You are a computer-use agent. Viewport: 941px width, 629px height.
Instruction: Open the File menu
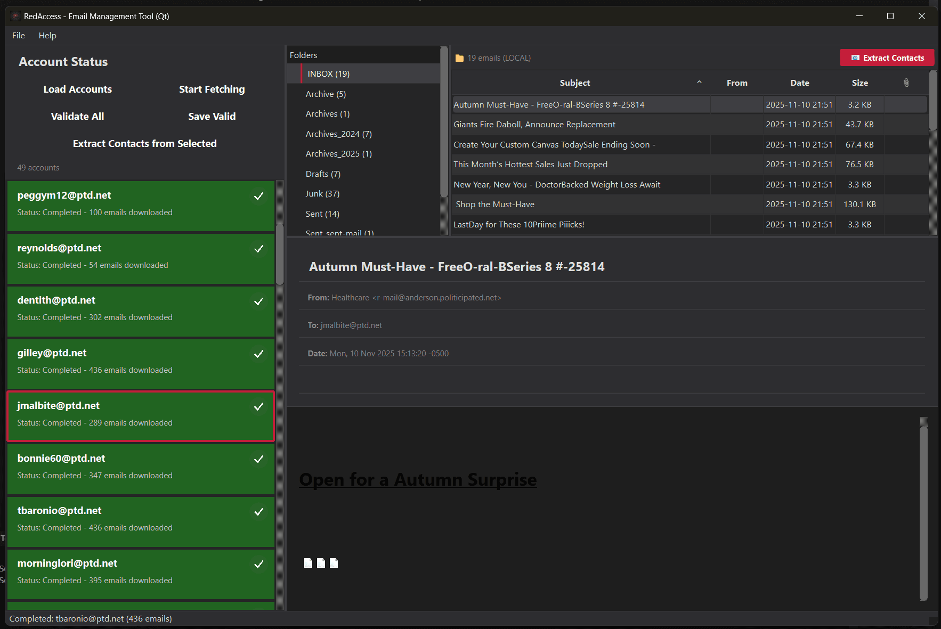click(18, 35)
